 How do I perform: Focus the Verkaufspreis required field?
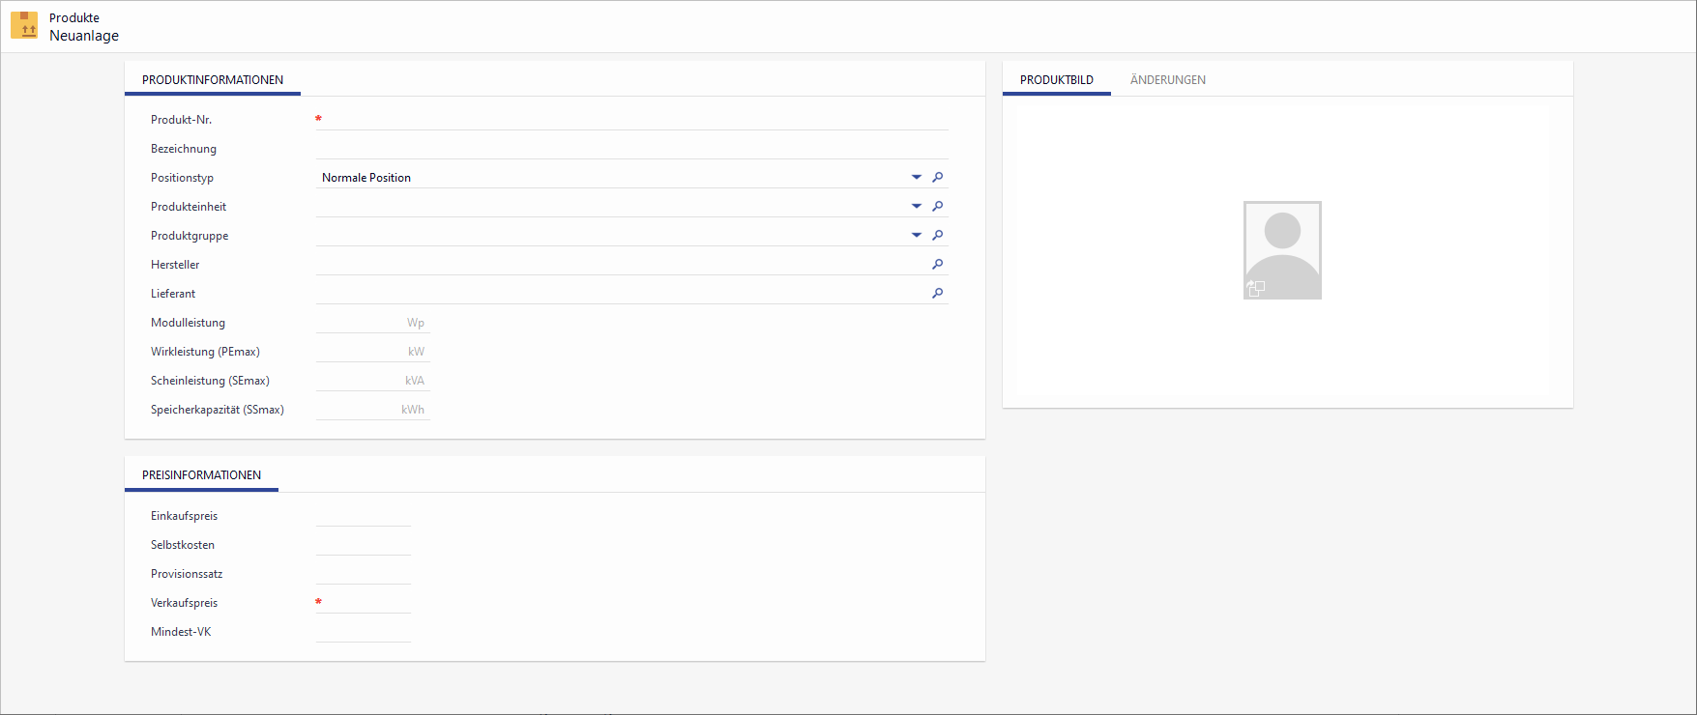[x=367, y=603]
